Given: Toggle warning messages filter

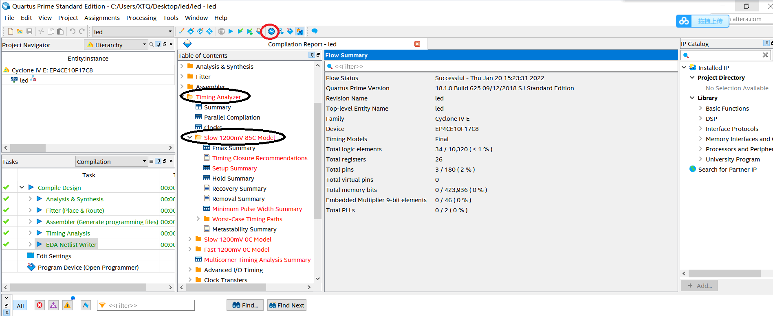Looking at the screenshot, I should coord(67,305).
